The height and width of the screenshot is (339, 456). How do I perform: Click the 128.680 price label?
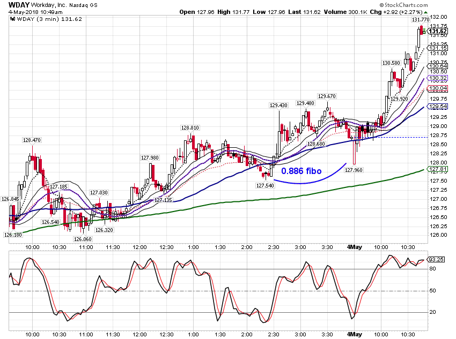316,144
